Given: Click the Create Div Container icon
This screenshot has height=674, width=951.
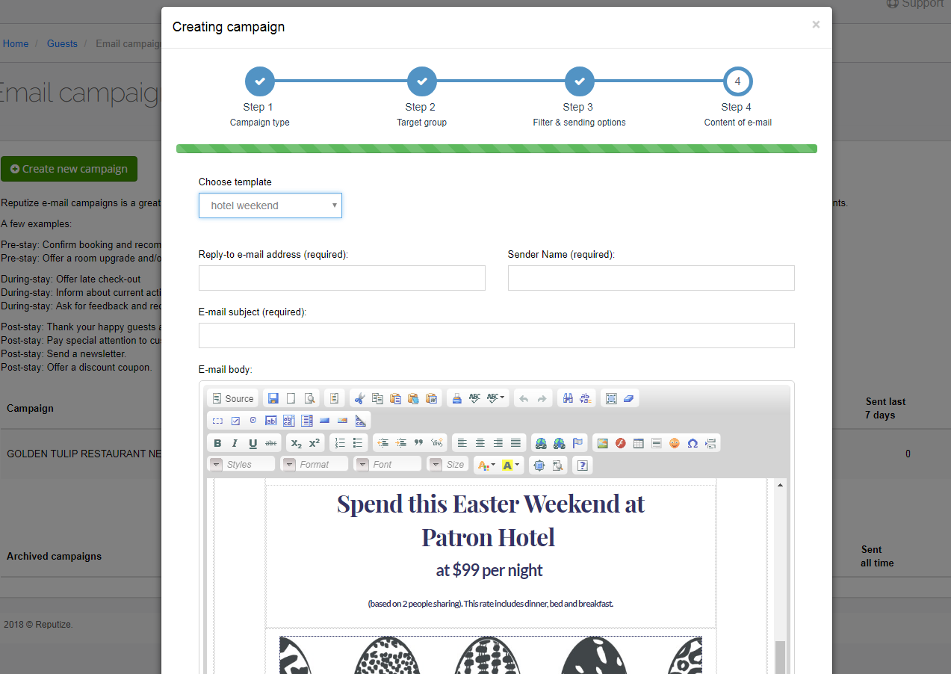Looking at the screenshot, I should point(437,443).
